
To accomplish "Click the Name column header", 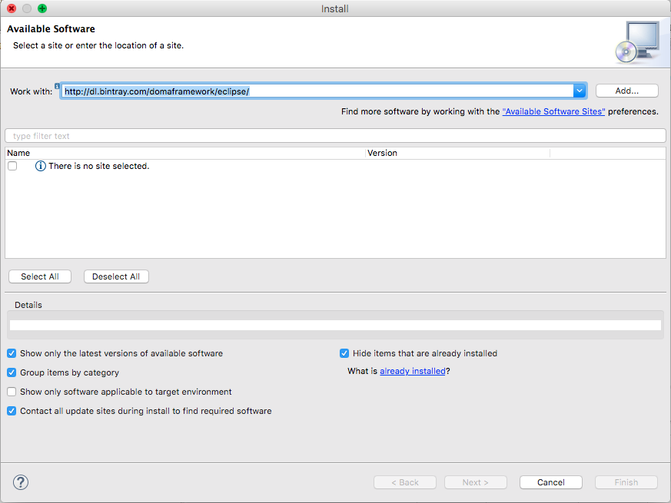I will point(185,153).
